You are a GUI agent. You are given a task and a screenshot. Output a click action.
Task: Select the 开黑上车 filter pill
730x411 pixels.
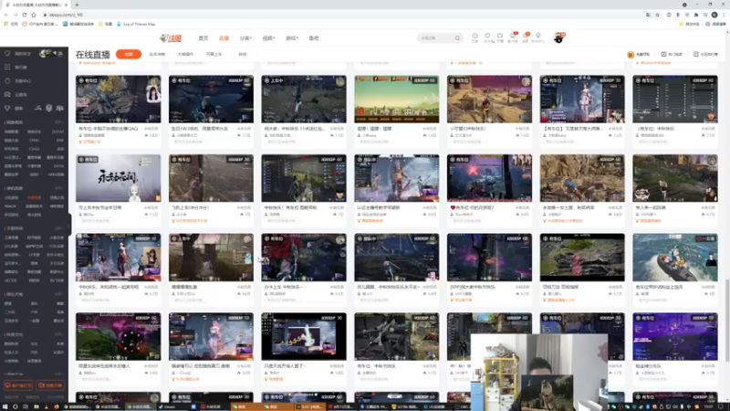point(214,54)
